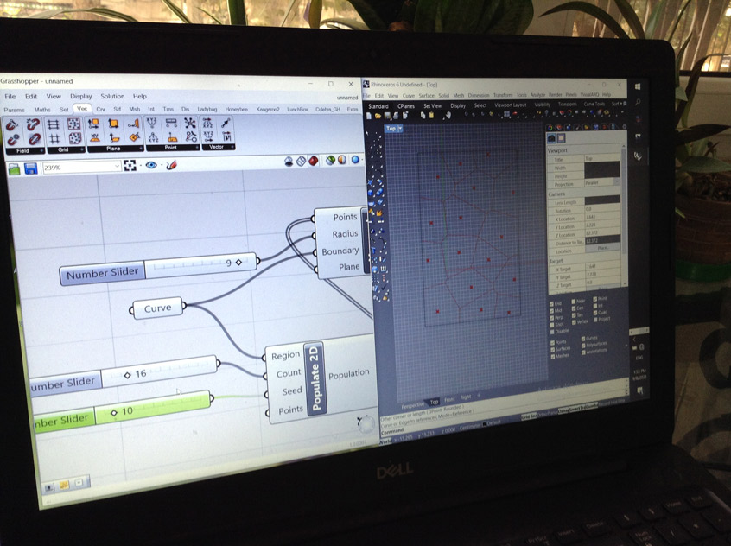Open the Solution menu in Grasshopper

pos(112,97)
